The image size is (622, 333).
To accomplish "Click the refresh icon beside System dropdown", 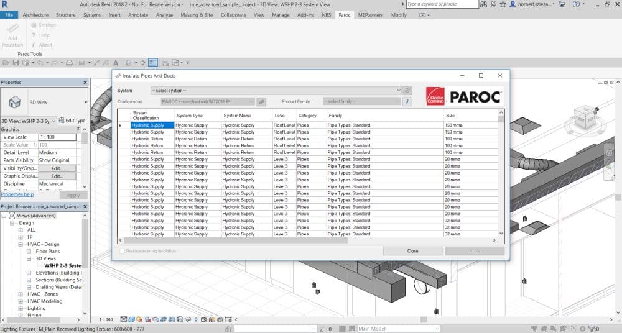I will coord(407,91).
